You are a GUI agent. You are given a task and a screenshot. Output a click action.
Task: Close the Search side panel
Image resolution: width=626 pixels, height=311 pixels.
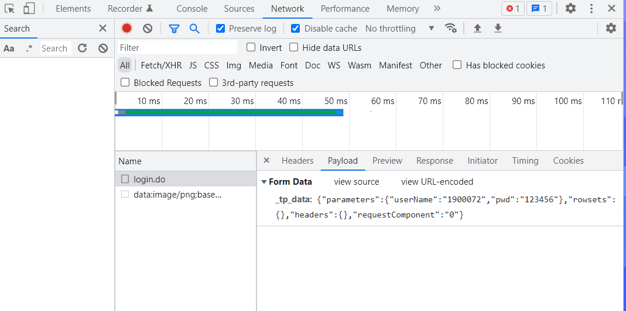(x=102, y=28)
